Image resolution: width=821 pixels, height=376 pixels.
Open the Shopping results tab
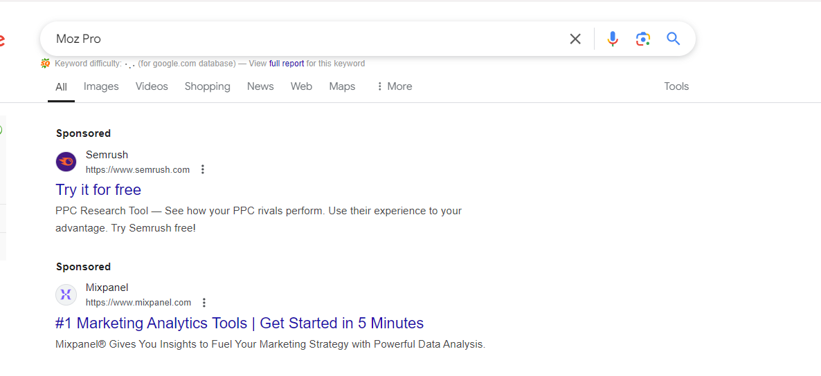(207, 86)
